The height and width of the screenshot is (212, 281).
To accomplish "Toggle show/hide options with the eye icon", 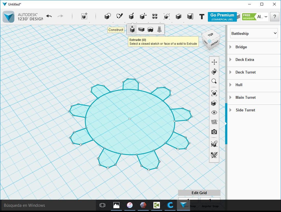I will (214, 113).
